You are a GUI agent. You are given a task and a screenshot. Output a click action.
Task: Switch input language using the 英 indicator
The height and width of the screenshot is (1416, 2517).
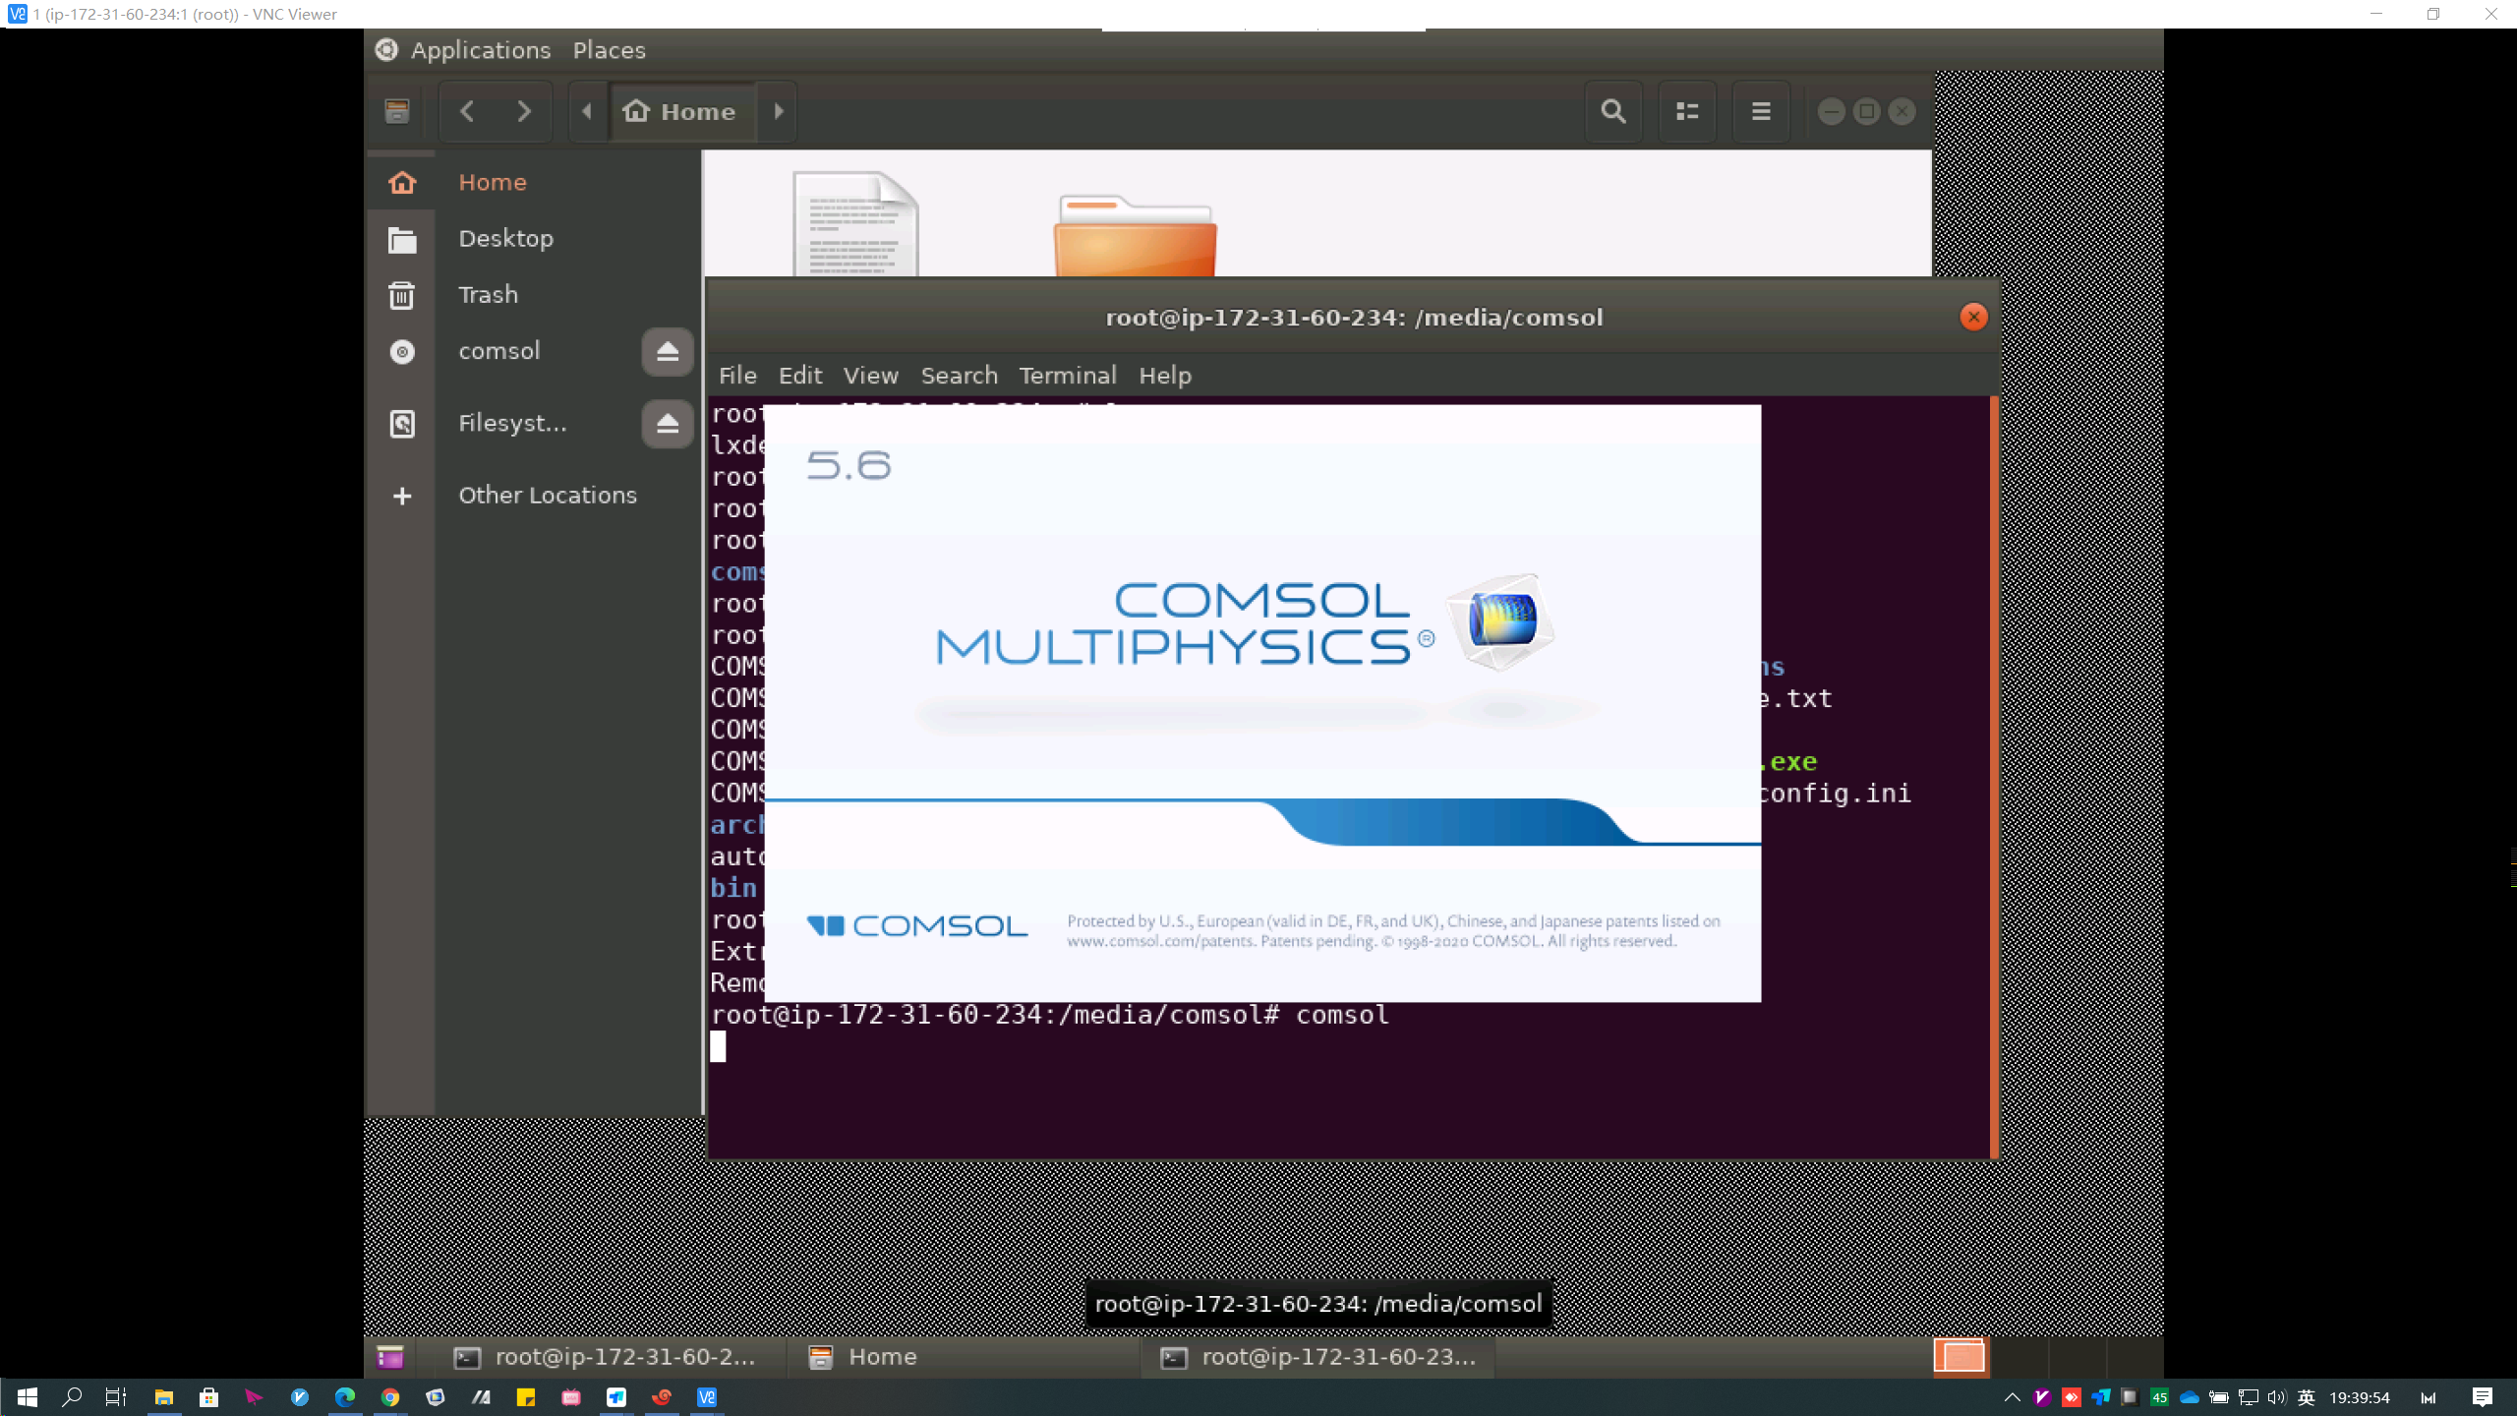(x=2307, y=1397)
